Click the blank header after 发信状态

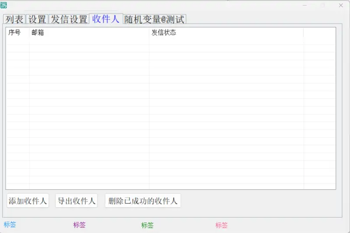319,33
